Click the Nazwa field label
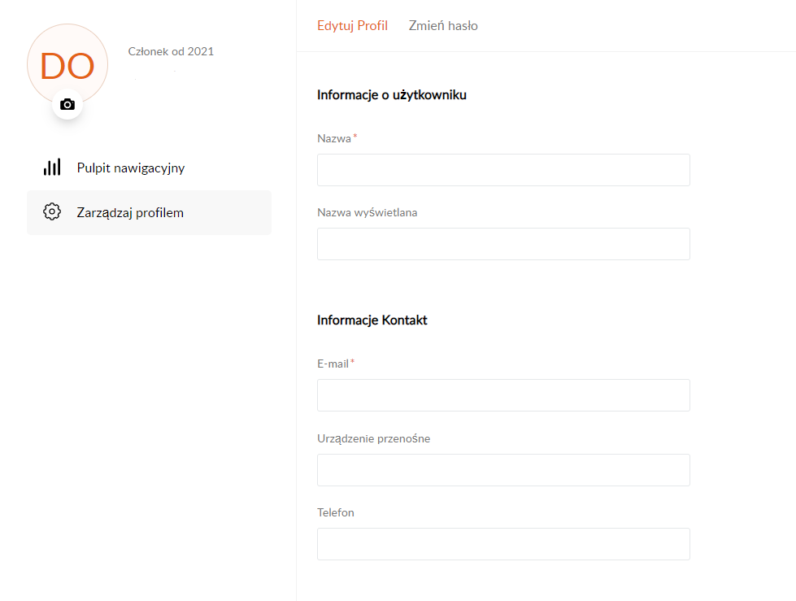796x601 pixels. (333, 138)
